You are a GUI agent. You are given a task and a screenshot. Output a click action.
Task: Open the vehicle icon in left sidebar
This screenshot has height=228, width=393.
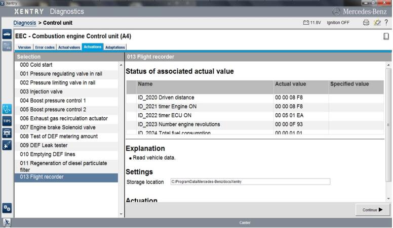(x=7, y=34)
